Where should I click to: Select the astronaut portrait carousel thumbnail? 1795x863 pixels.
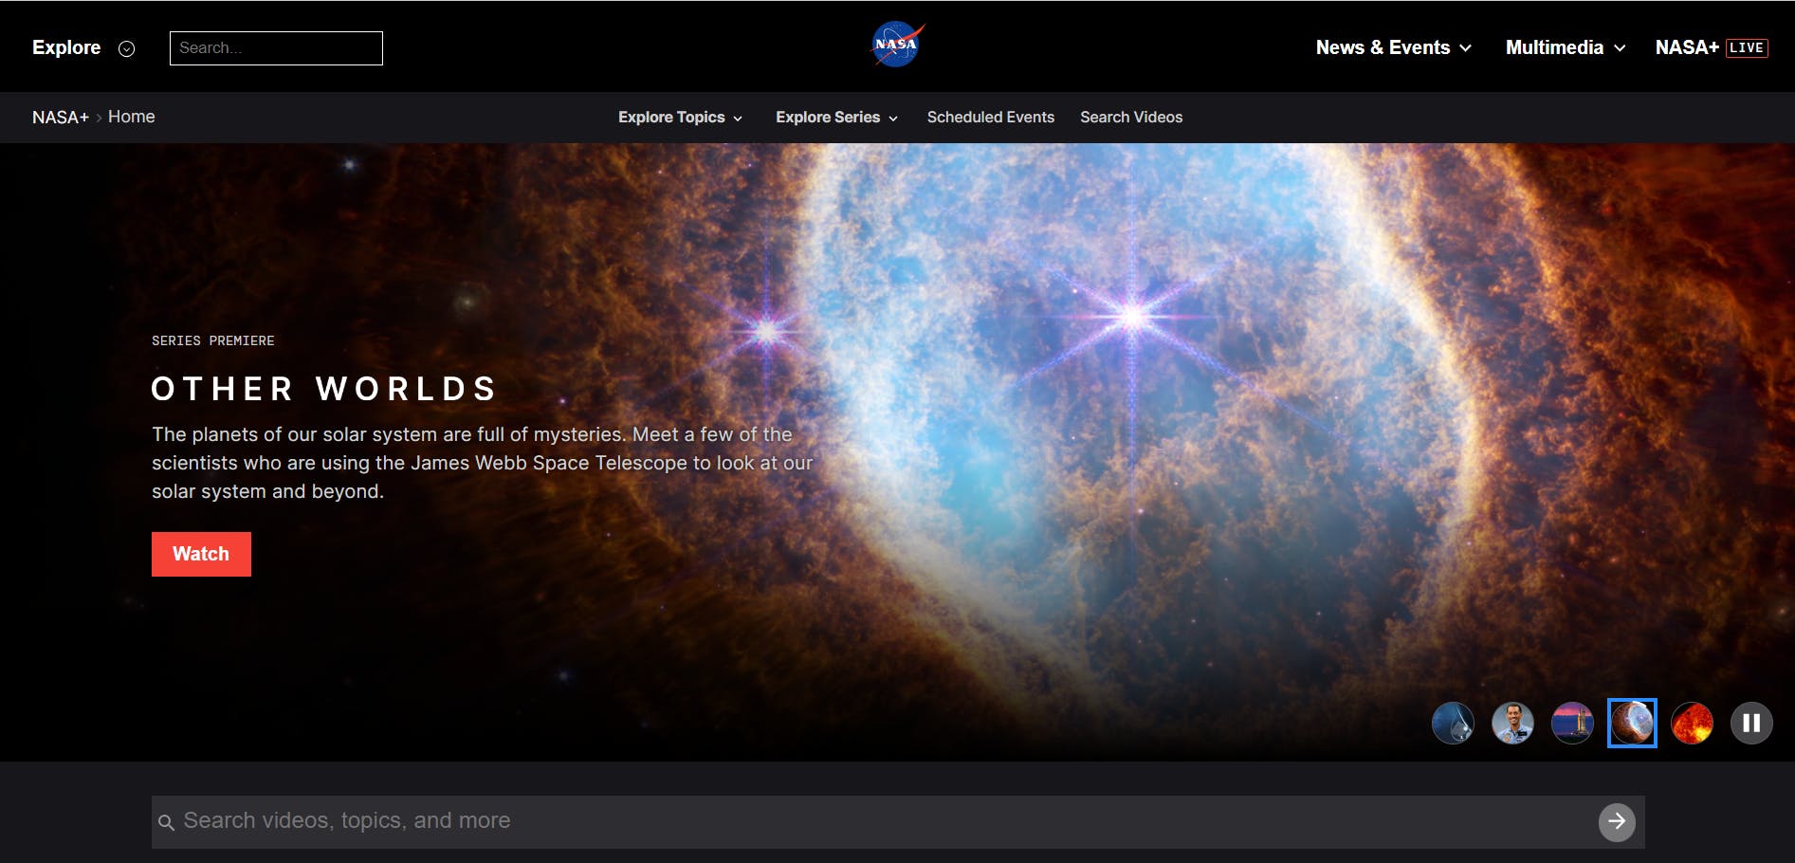(x=1512, y=723)
